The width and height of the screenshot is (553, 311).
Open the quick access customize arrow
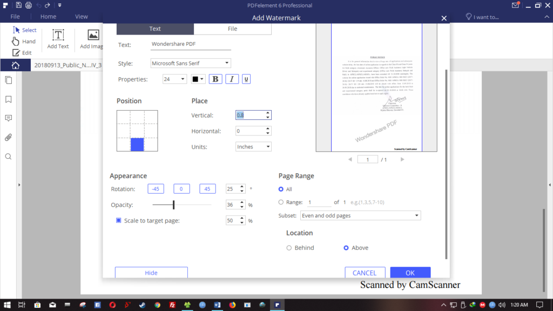(x=59, y=5)
